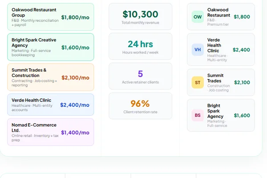This screenshot has height=178, width=267.
Task: Click the $10,300 total monthly revenue stat
Action: [x=140, y=17]
